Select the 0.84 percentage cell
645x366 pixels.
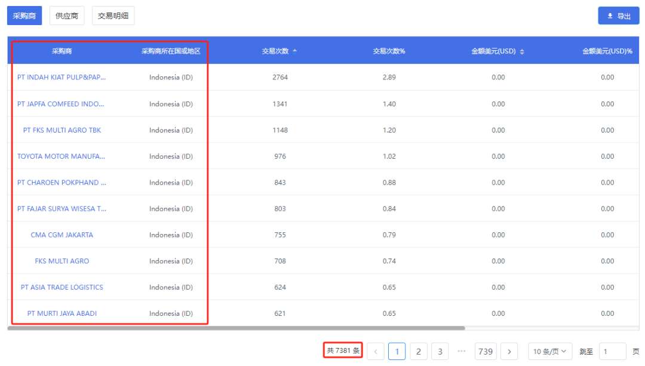click(389, 209)
